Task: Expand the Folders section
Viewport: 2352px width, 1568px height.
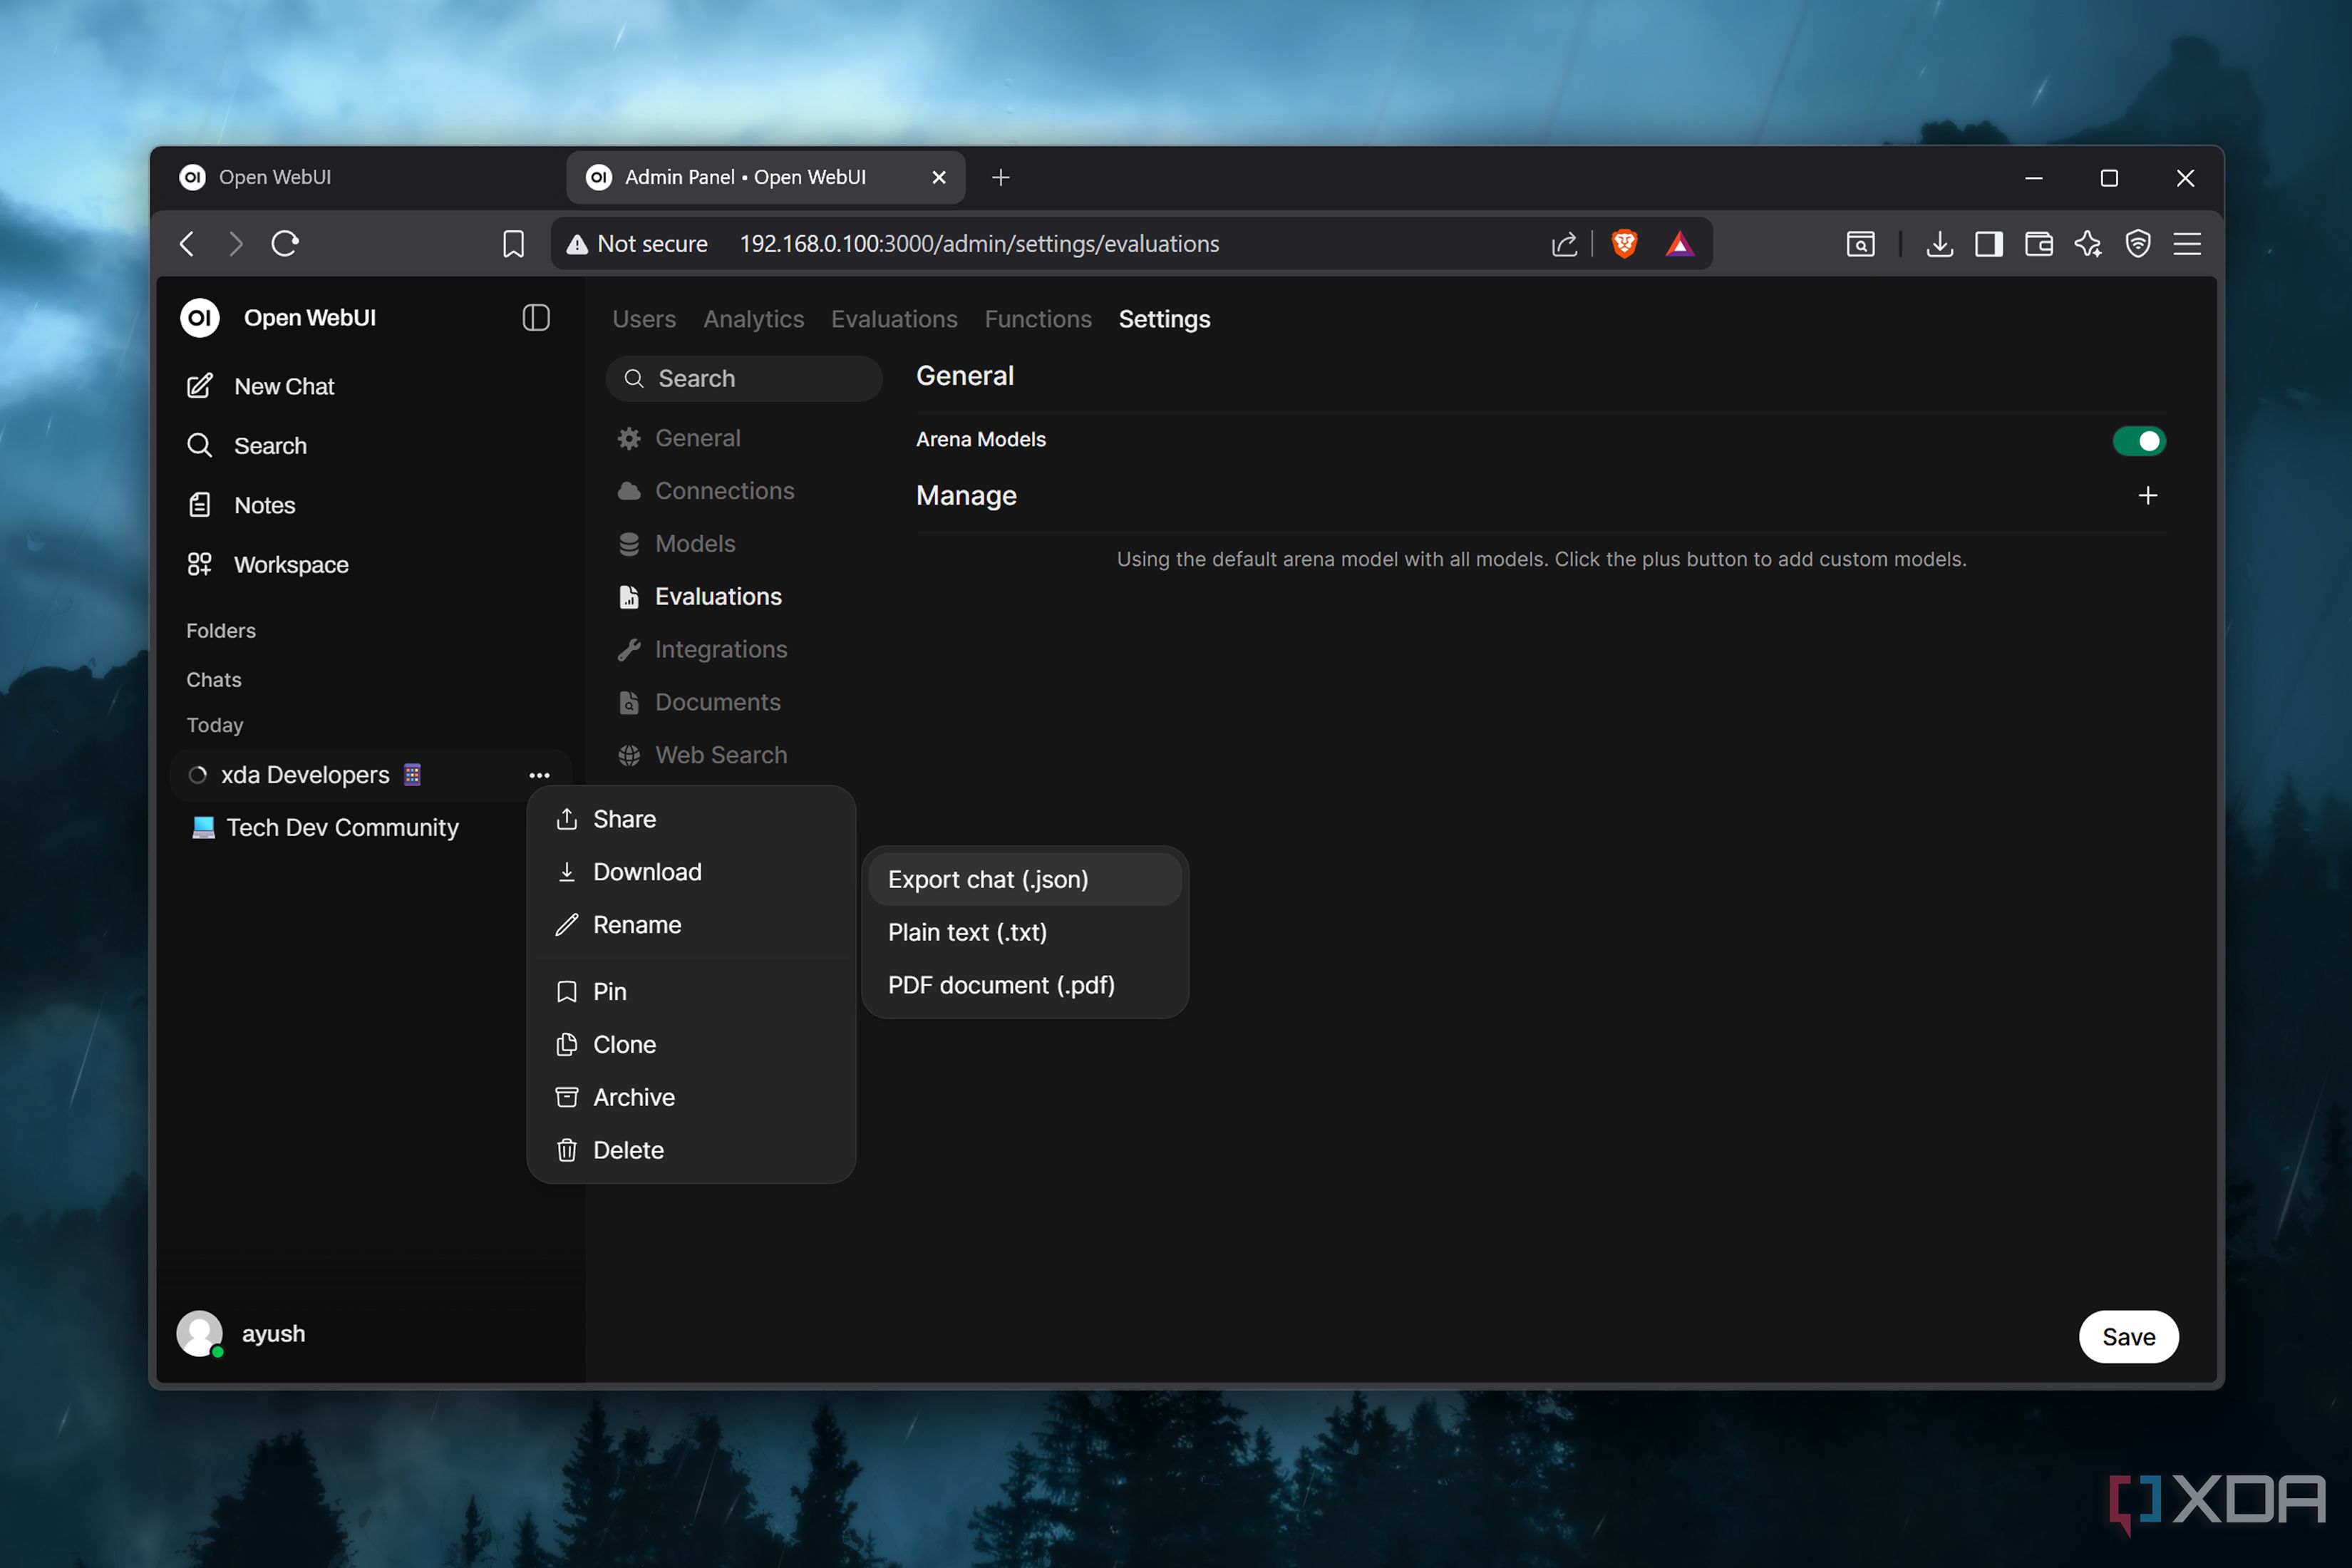Action: point(221,631)
